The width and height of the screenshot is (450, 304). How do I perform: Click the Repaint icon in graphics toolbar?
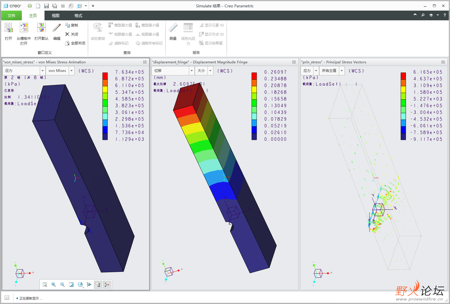(71, 285)
